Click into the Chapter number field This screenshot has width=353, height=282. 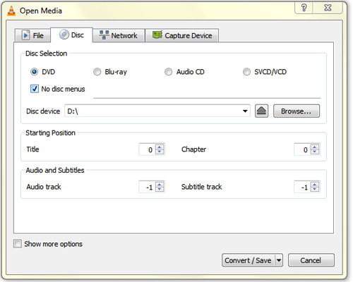point(302,149)
